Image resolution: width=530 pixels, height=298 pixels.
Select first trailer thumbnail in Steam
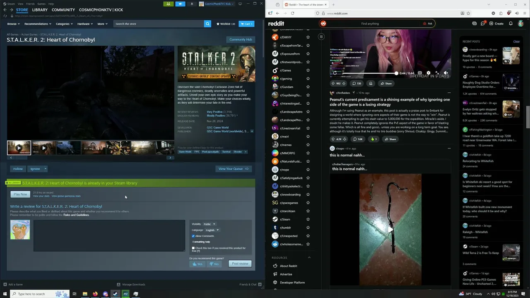[x=19, y=148]
